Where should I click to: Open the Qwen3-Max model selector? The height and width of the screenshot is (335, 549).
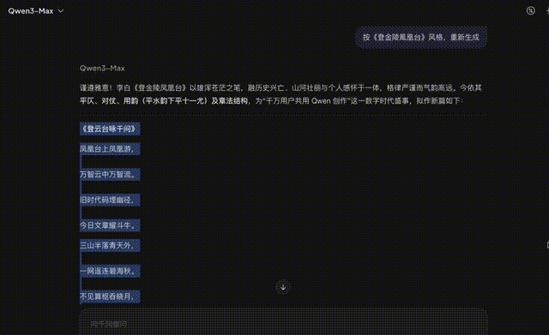(36, 11)
